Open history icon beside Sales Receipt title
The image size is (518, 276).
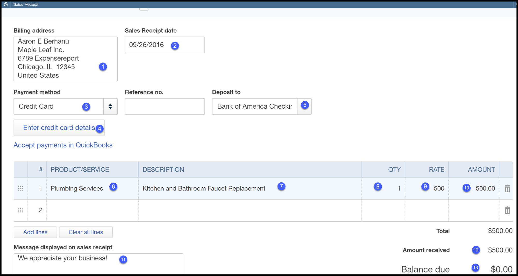6,4
